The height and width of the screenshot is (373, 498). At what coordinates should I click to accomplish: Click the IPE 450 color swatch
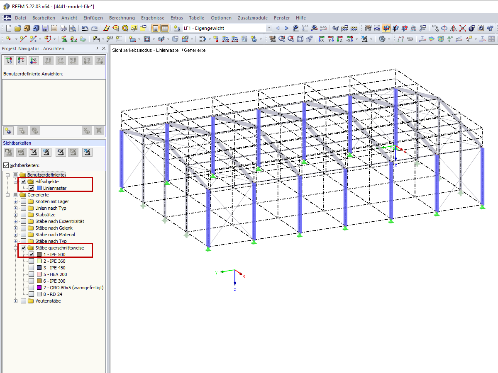39,268
